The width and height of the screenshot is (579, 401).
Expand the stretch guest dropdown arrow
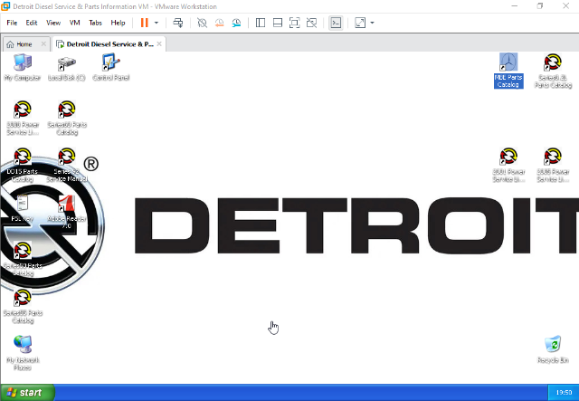tap(372, 23)
